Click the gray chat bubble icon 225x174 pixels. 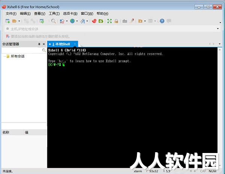click(x=169, y=21)
